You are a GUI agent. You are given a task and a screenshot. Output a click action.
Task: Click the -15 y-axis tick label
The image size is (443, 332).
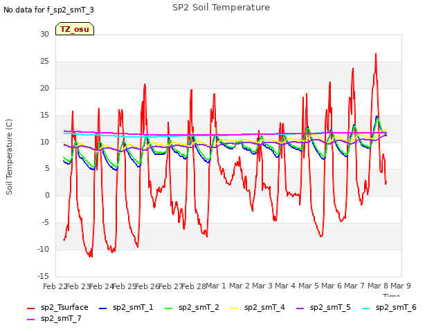43,276
